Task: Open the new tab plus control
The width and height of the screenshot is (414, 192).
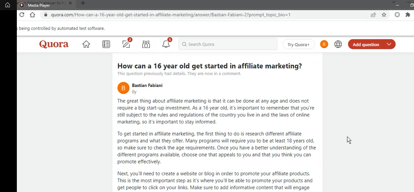Action: click(x=82, y=3)
